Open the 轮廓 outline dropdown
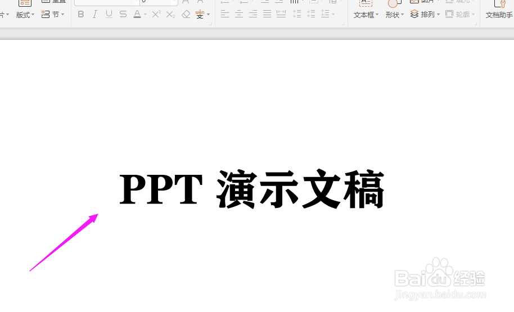Image resolution: width=514 pixels, height=312 pixels. coord(460,15)
